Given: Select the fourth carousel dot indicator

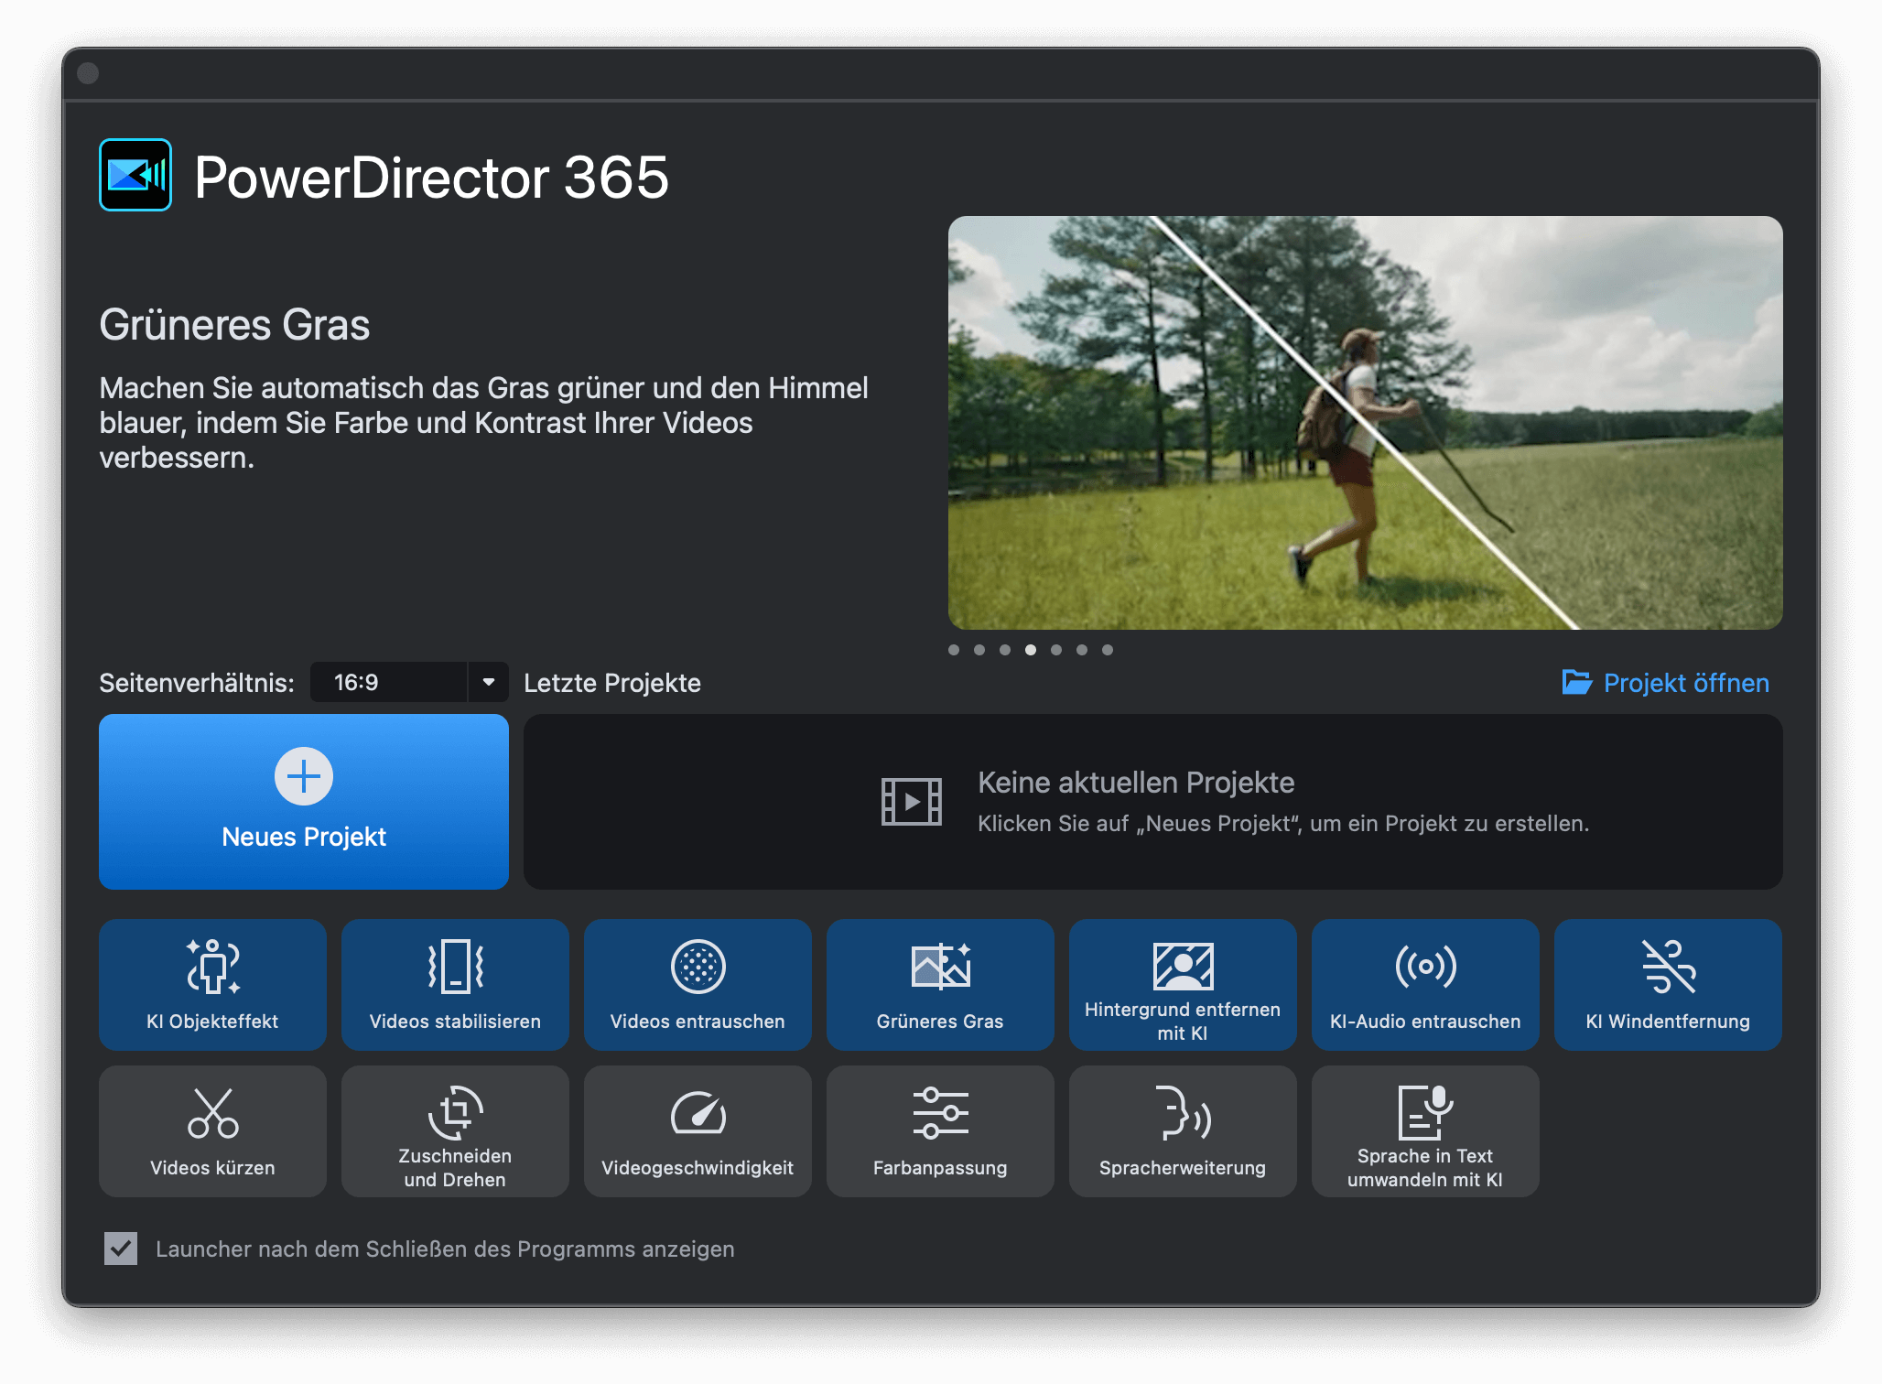Looking at the screenshot, I should pos(1031,650).
